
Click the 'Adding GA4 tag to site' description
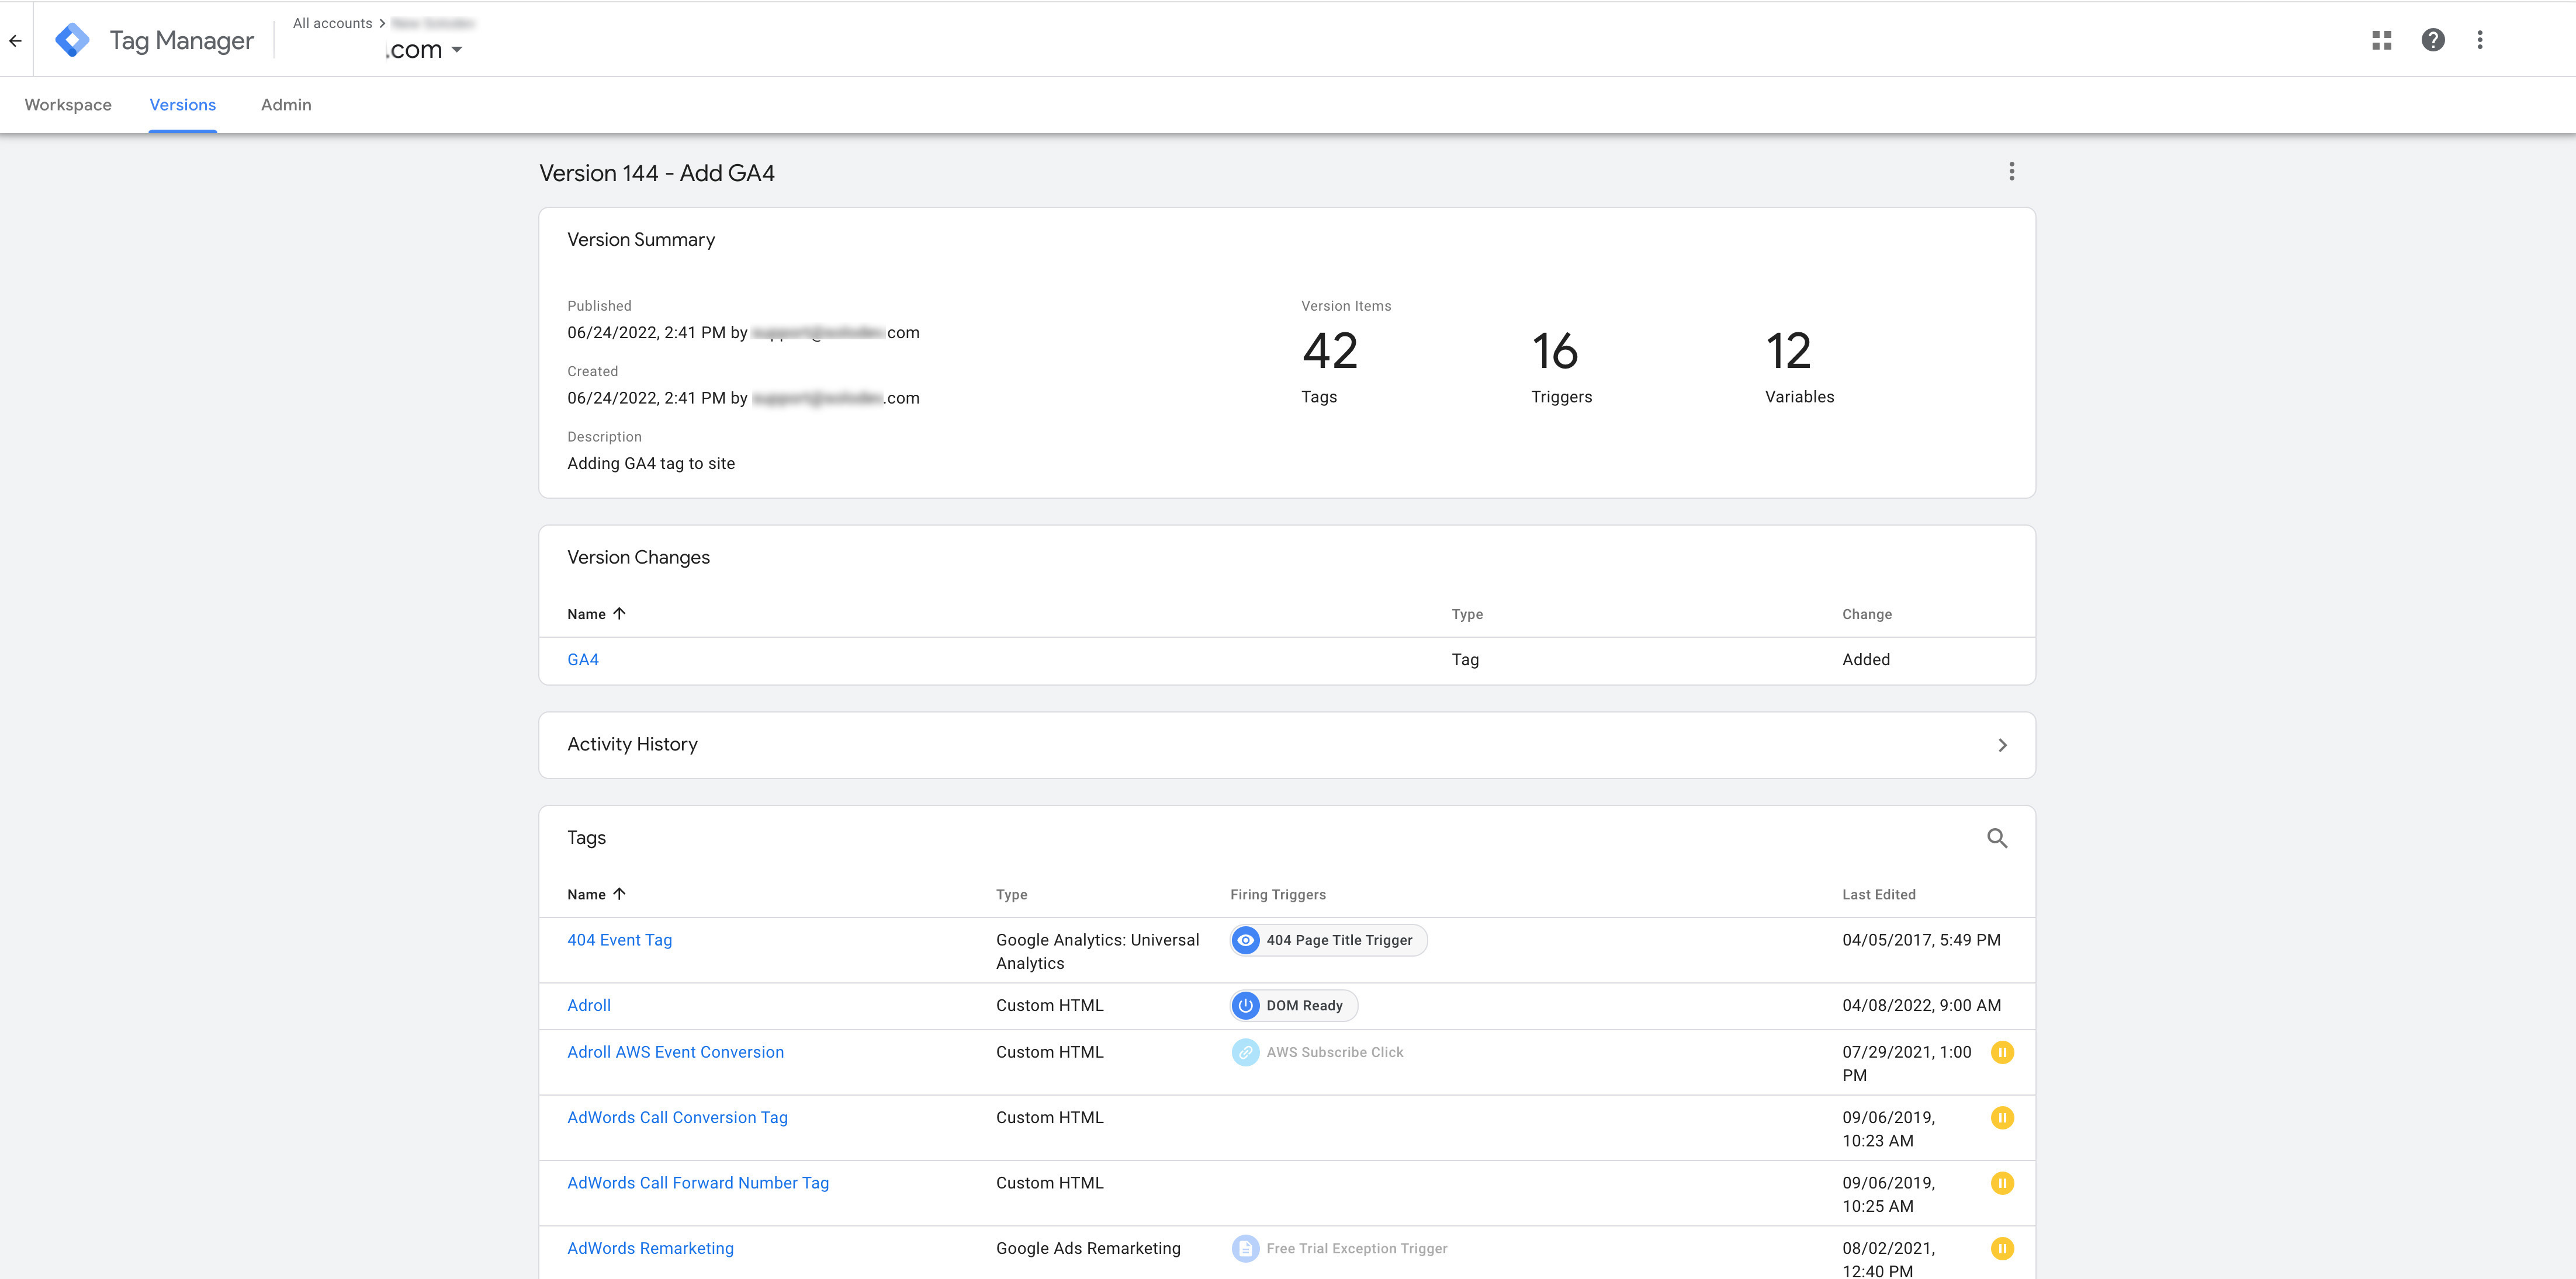pos(651,464)
